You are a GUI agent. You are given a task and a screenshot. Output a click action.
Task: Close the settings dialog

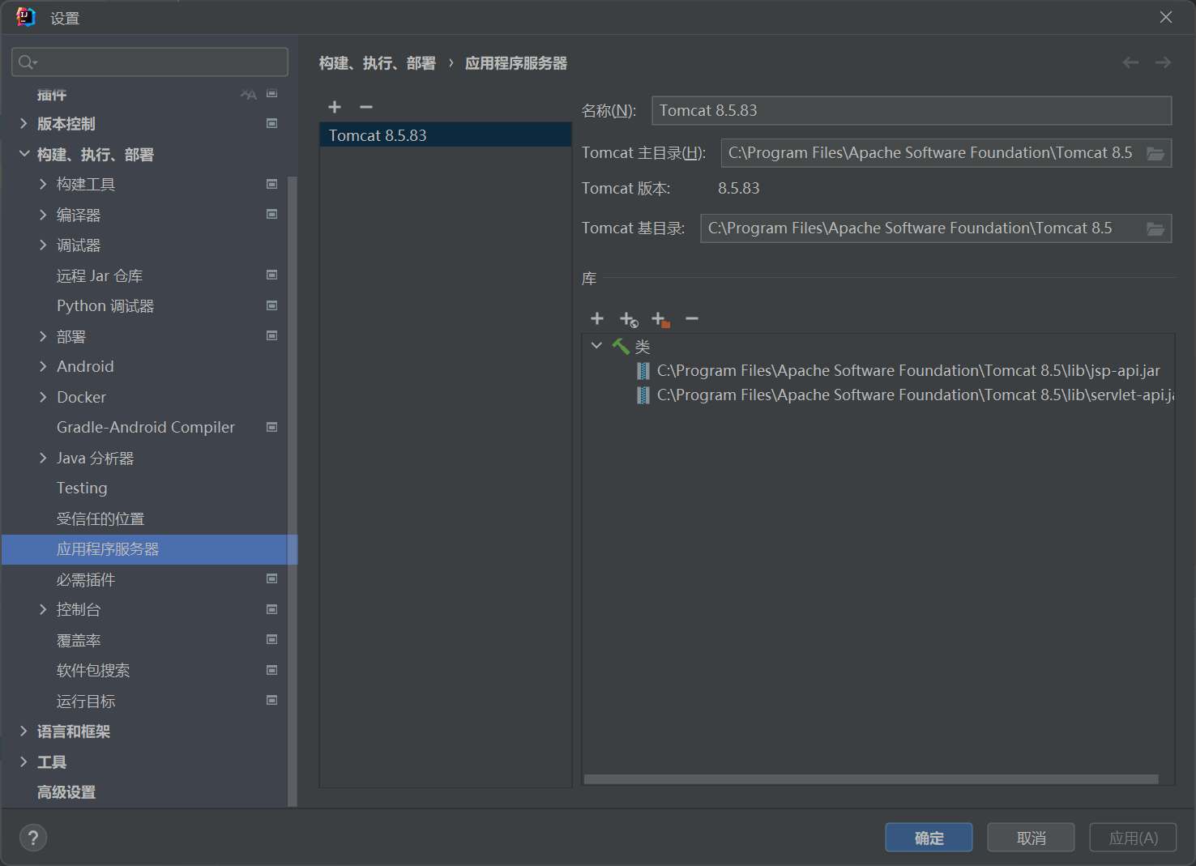(1166, 17)
